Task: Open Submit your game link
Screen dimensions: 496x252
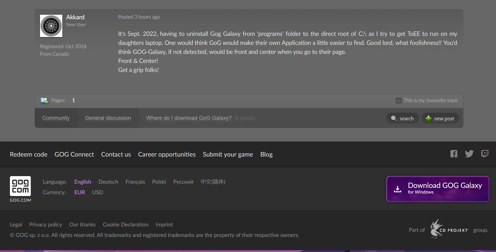Action: coord(228,154)
